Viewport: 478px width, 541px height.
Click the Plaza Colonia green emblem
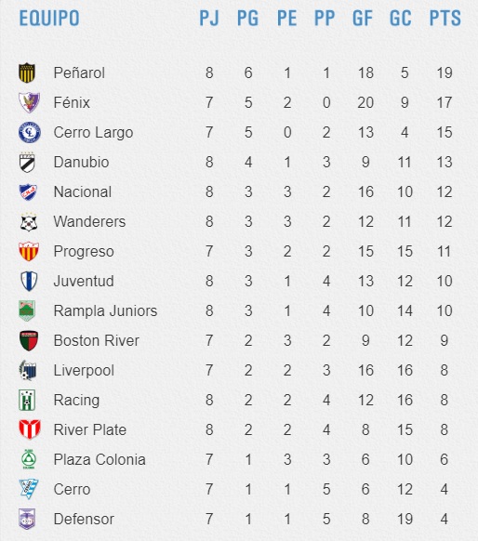tap(29, 459)
